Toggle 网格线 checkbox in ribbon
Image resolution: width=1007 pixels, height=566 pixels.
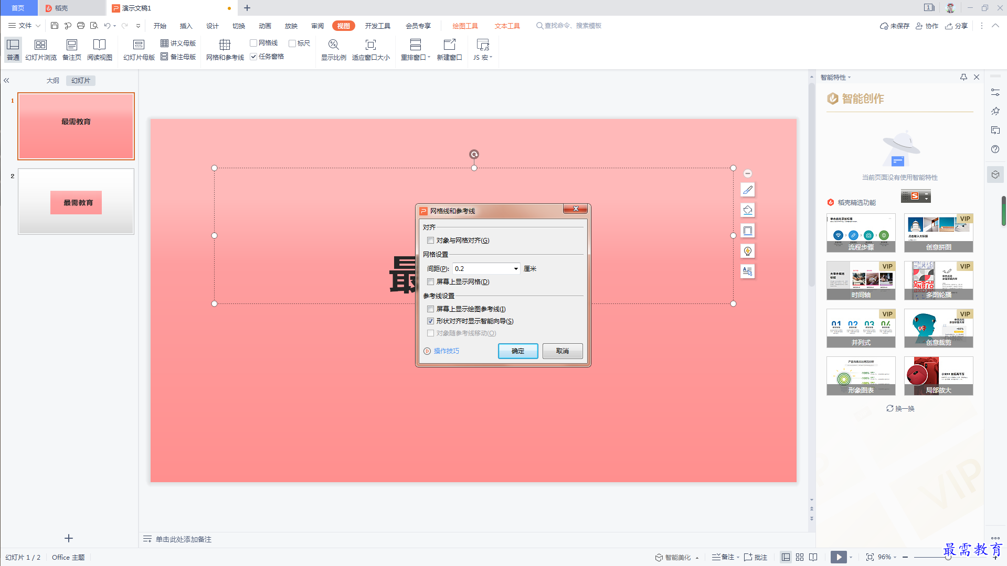pyautogui.click(x=253, y=43)
